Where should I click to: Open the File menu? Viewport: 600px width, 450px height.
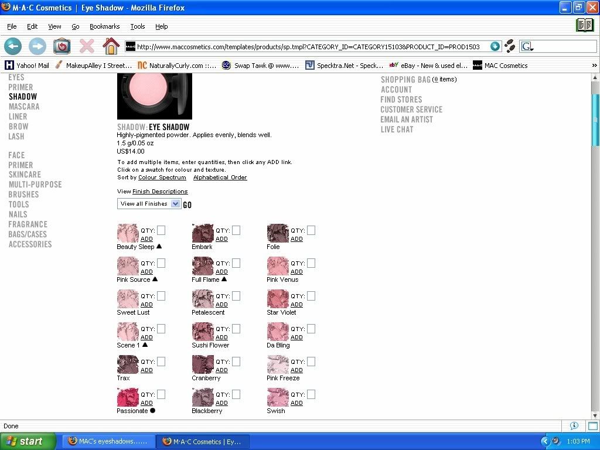tap(12, 26)
